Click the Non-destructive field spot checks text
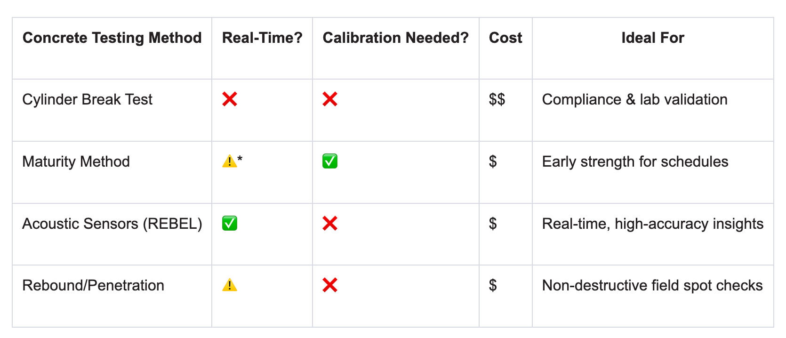This screenshot has height=338, width=786. (x=652, y=285)
